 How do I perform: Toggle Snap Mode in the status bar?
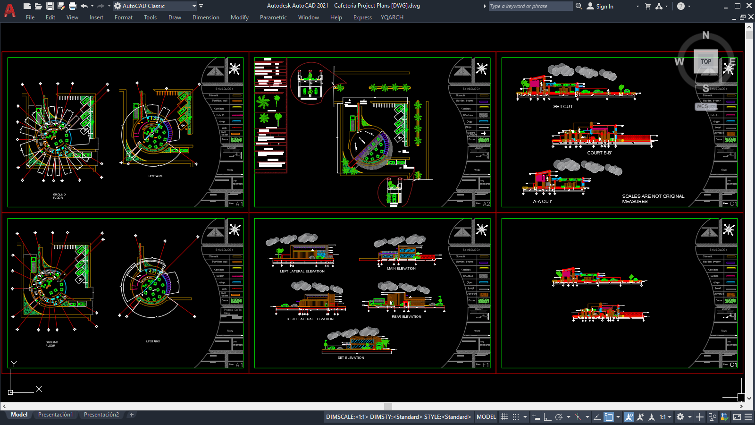coord(516,417)
